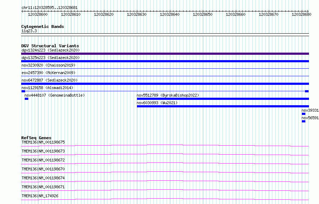Click variant label dgv1324n223 (Sedlazeck2020)
The height and width of the screenshot is (204, 319).
coord(51,50)
